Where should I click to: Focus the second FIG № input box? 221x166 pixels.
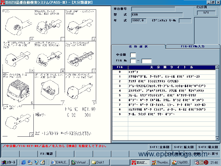(147, 61)
